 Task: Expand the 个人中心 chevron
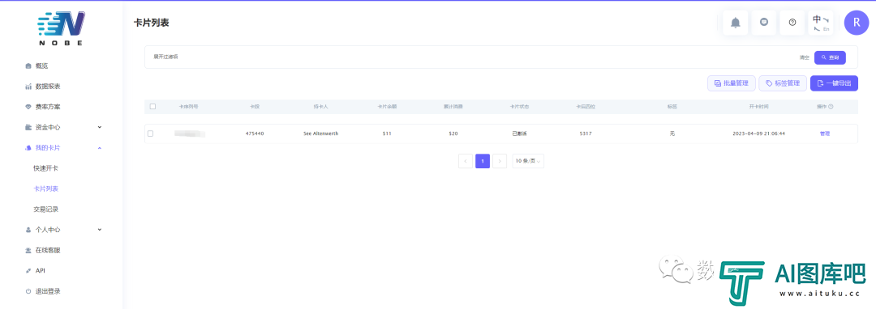point(100,230)
